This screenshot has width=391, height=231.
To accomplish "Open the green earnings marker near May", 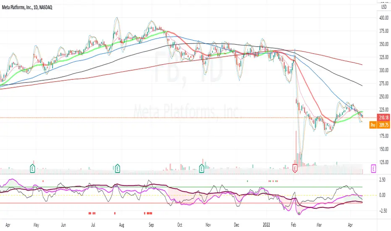I will tap(32, 168).
